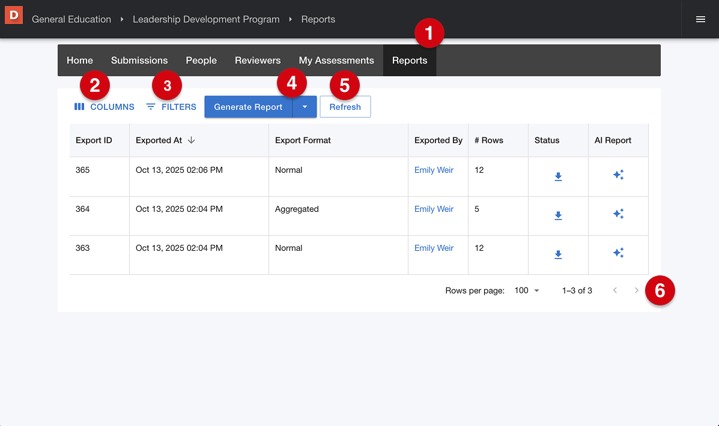Click the Status column header
Screen dimensions: 719x426
coord(559,140)
